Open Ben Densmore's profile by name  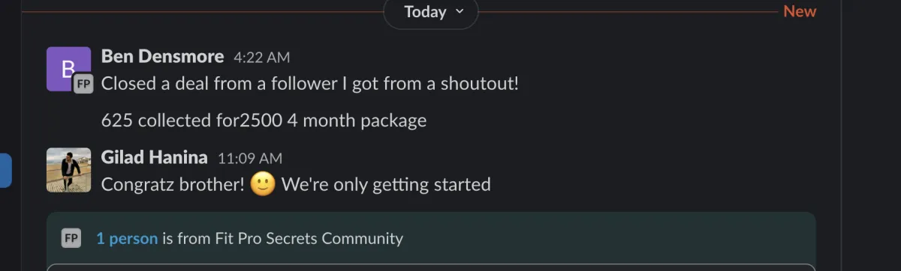(x=162, y=56)
